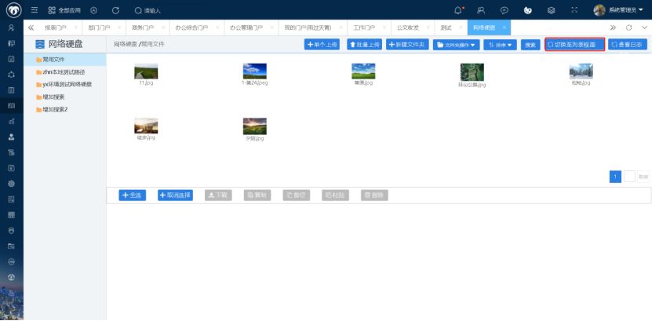
Task: Click the chat message icon in header
Action: coord(504,10)
